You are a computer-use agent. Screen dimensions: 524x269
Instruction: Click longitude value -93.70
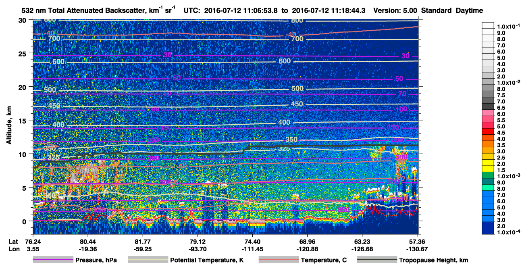(198, 249)
